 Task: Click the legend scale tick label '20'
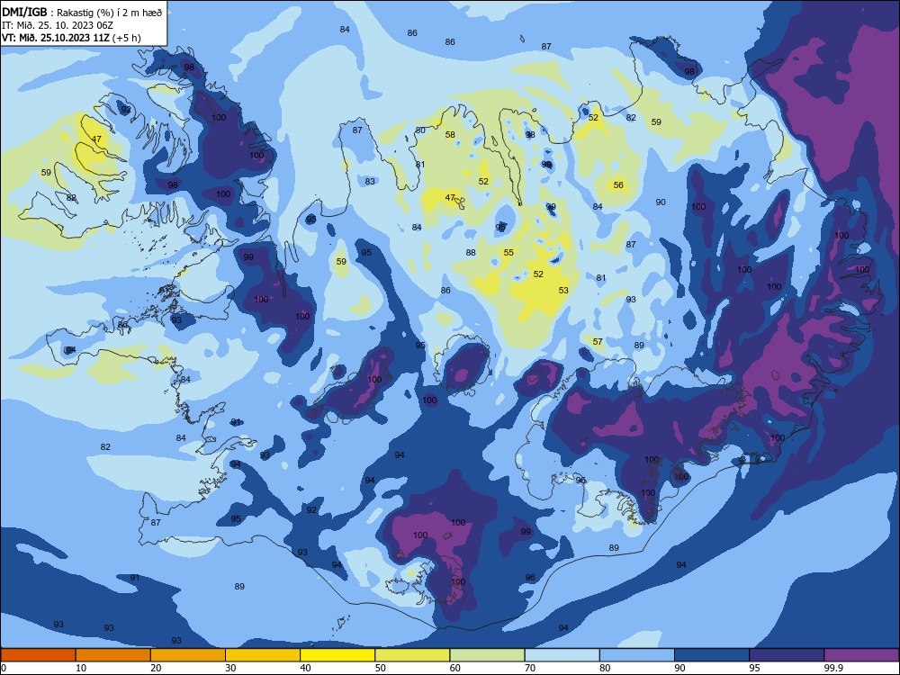point(156,668)
